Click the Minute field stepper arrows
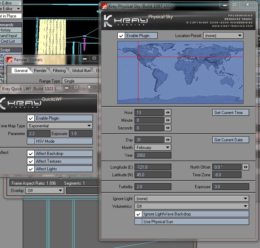260x248 pixels. 168,120
